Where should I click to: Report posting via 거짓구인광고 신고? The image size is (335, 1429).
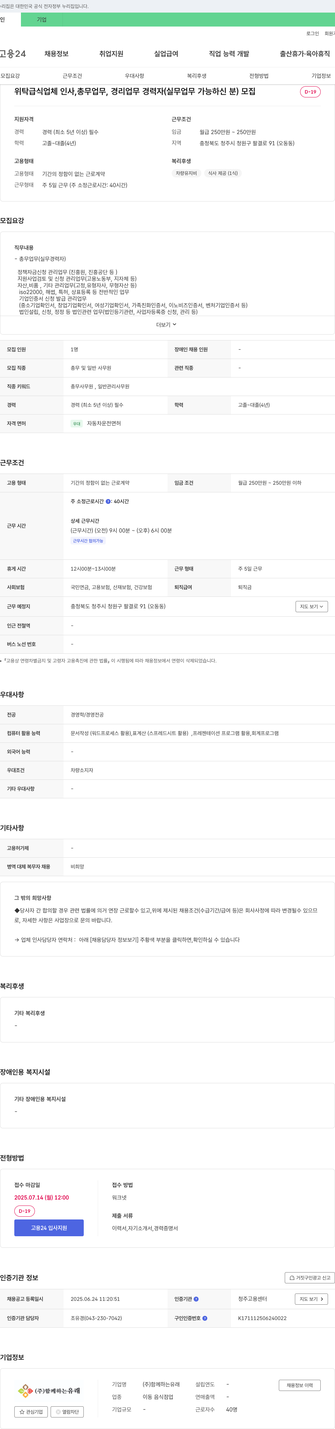pyautogui.click(x=310, y=1277)
